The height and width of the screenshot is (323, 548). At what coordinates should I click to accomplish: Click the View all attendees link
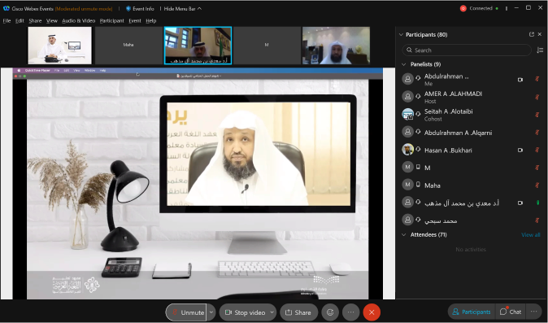pyautogui.click(x=531, y=235)
